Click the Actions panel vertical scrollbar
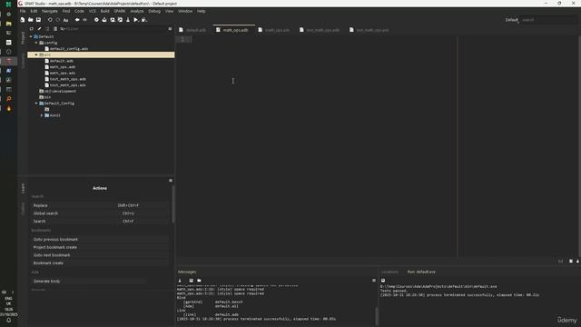The width and height of the screenshot is (581, 327). click(173, 203)
